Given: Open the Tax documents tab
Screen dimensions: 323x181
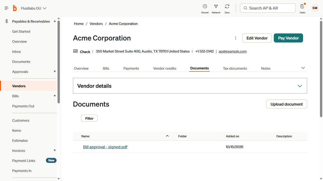Looking at the screenshot, I should (x=235, y=68).
